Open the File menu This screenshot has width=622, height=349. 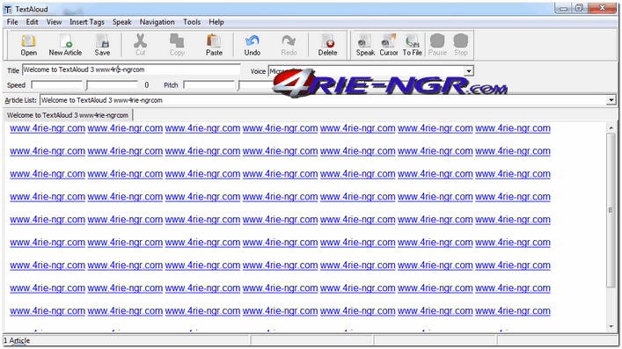[12, 22]
